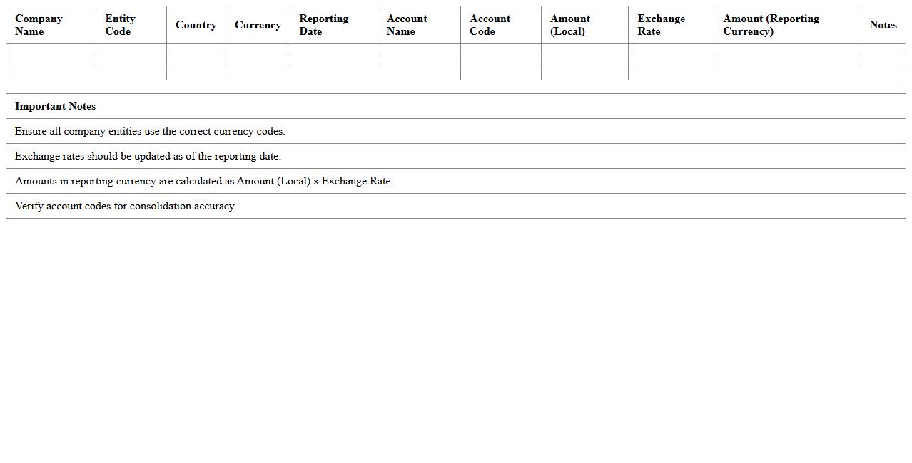Select the note about correct currency codes
The width and height of the screenshot is (912, 463).
pyautogui.click(x=150, y=131)
